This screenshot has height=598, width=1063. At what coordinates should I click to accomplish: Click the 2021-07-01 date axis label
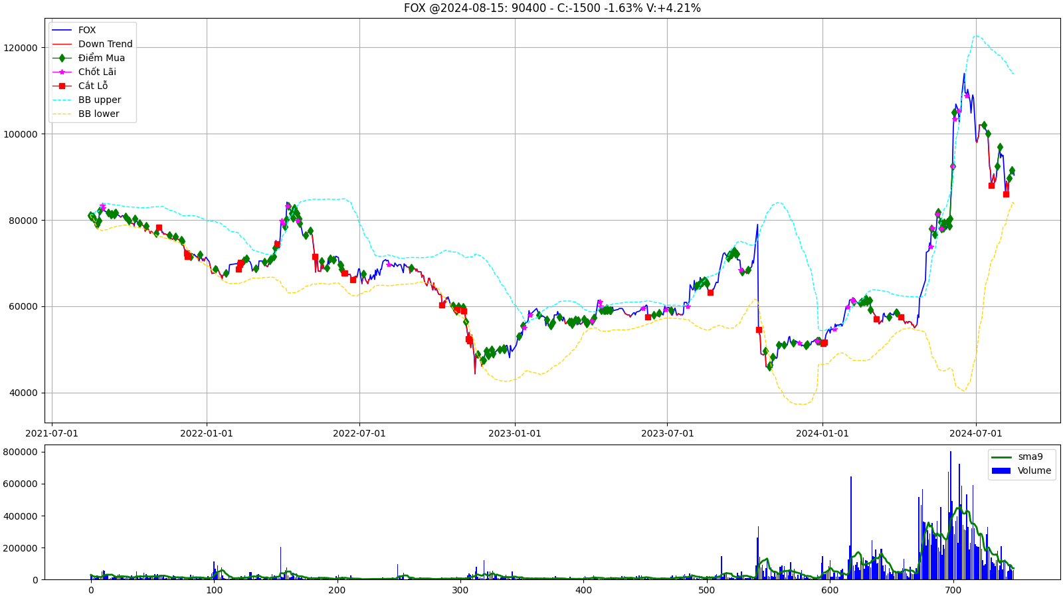coord(52,433)
